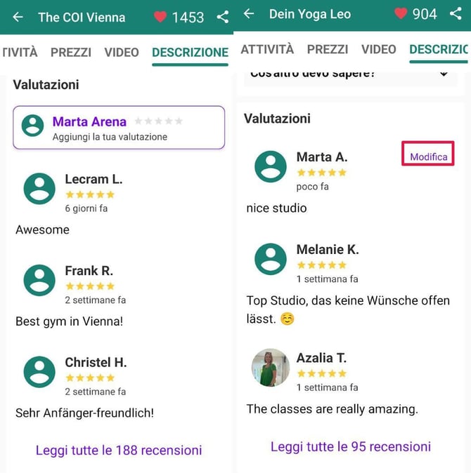Open PREZZI tab in Dein Yoga Leo
Viewport: 471px width, 473px height.
coord(328,49)
